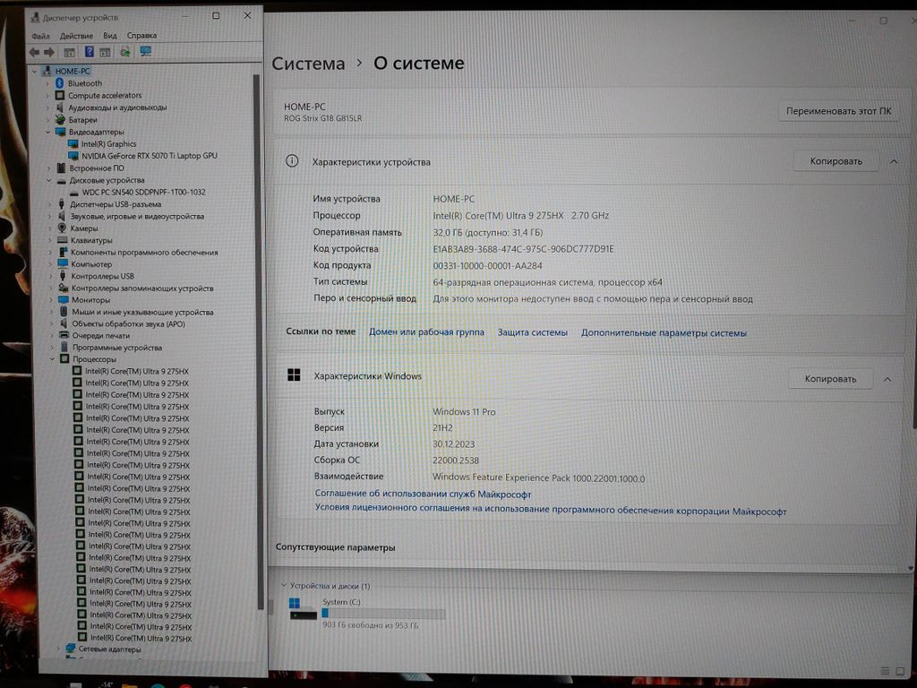Image resolution: width=917 pixels, height=688 pixels.
Task: Collapse the Процессоры tree node
Action: (x=52, y=359)
